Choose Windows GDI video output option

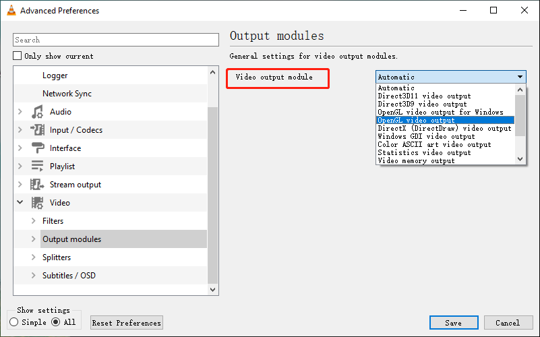coord(446,136)
